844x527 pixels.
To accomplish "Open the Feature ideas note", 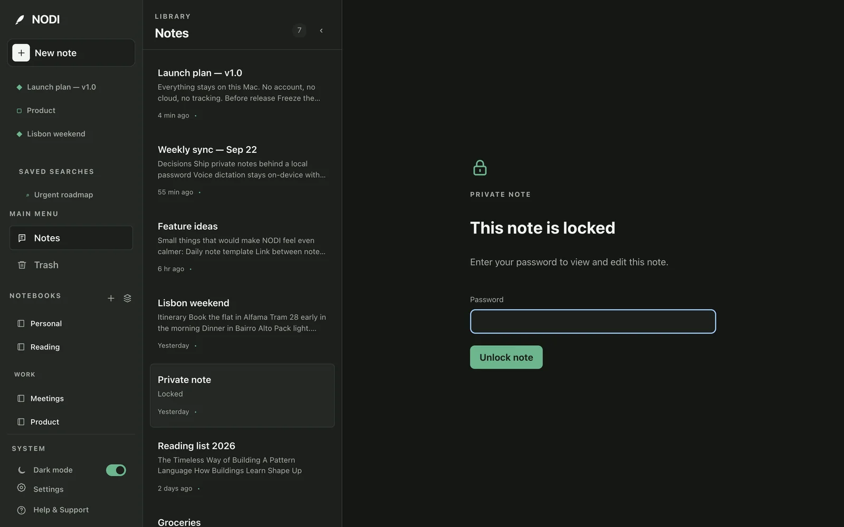I will pyautogui.click(x=242, y=247).
